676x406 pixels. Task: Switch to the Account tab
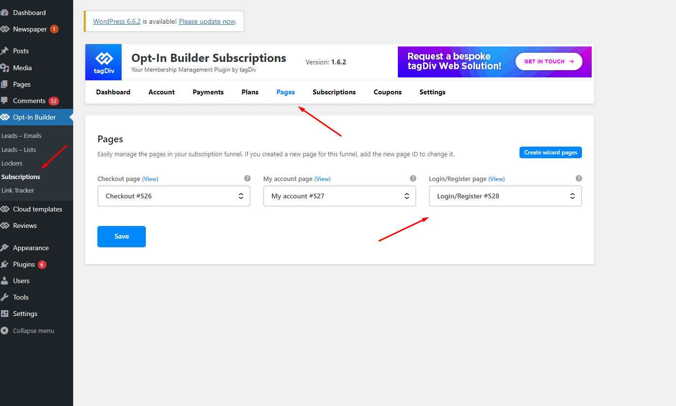tap(161, 92)
